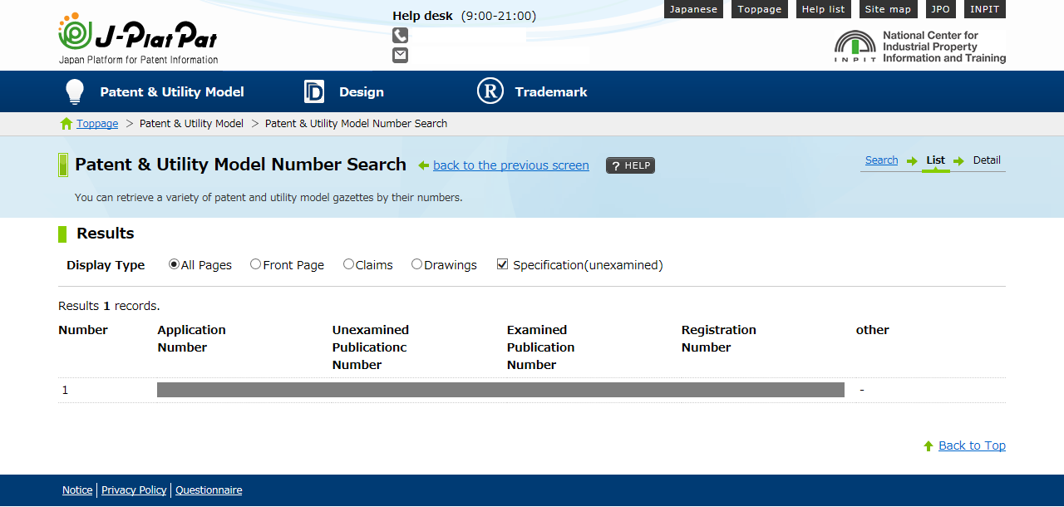Select the Drawings radio button
The image size is (1064, 507).
[x=416, y=264]
